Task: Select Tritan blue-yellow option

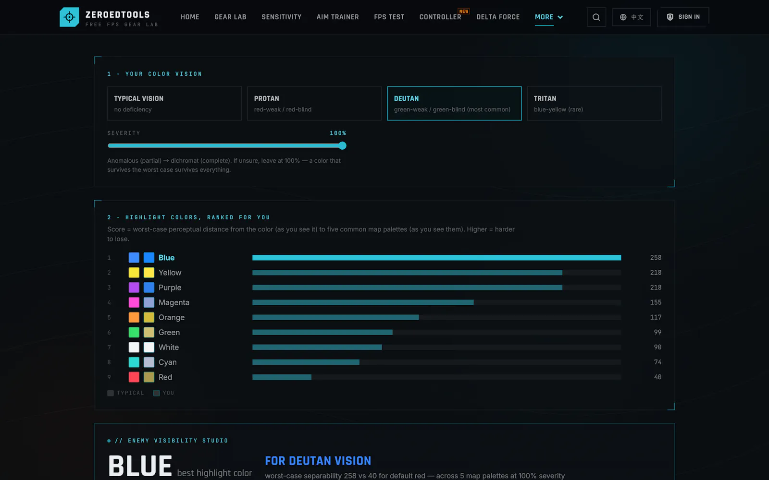Action: pyautogui.click(x=594, y=103)
